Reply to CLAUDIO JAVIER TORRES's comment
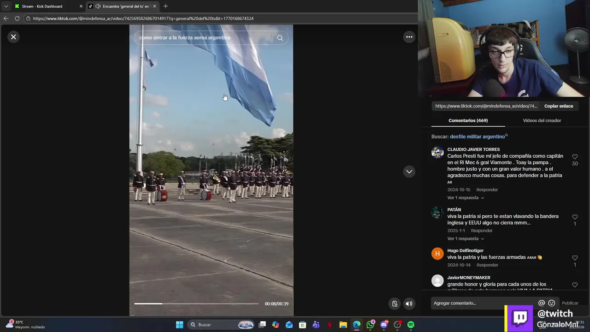 [487, 190]
